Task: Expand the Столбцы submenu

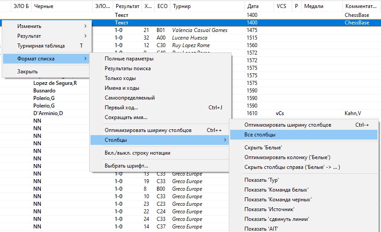Action: [x=160, y=140]
